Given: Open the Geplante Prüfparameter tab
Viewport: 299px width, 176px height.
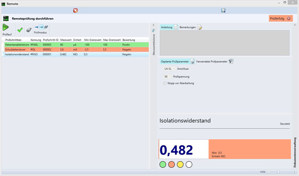Looking at the screenshot, I should [177, 62].
